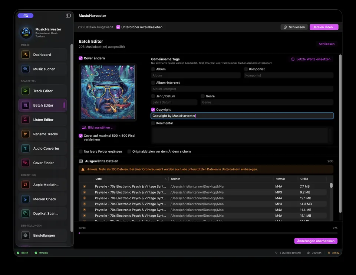The width and height of the screenshot is (356, 275).
Task: Click the ffmpeg status check icon
Action: 36,253
